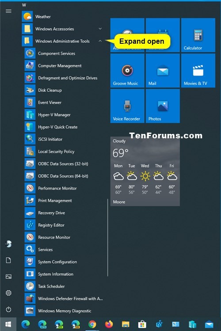
Task: Click the Windows Accessories folder entry
Action: (x=62, y=29)
